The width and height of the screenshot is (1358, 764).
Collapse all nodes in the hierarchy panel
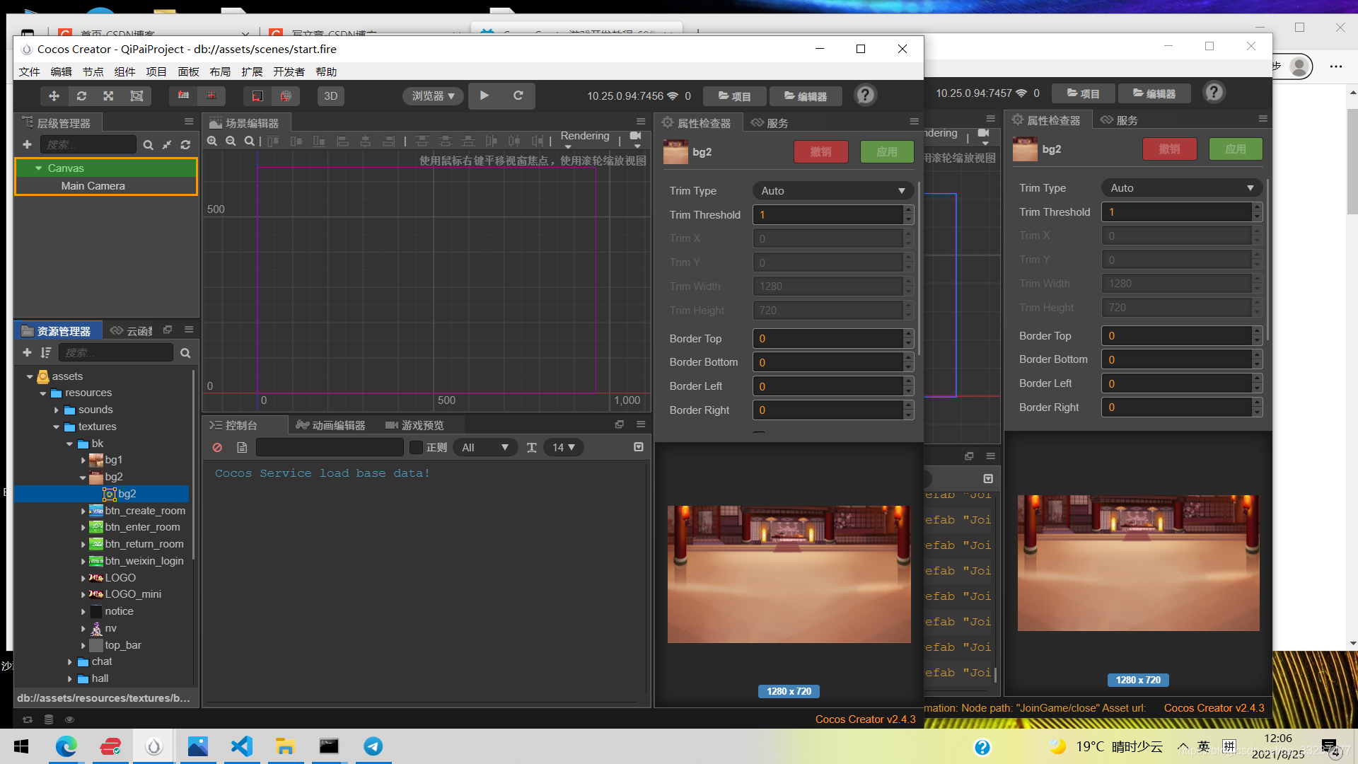167,145
